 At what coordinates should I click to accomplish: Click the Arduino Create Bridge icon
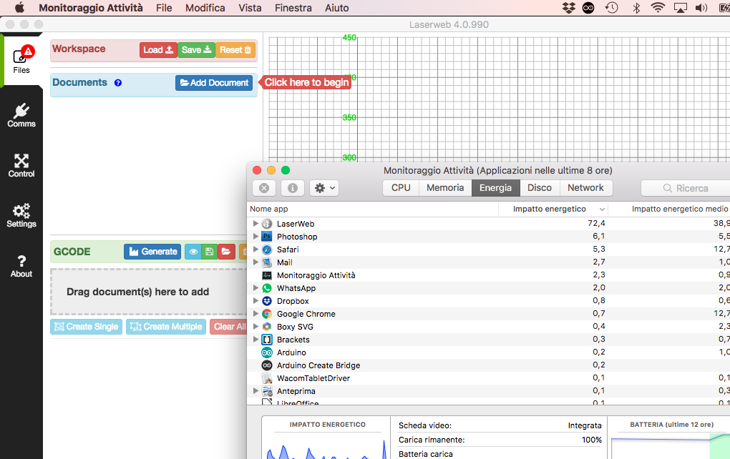point(267,365)
